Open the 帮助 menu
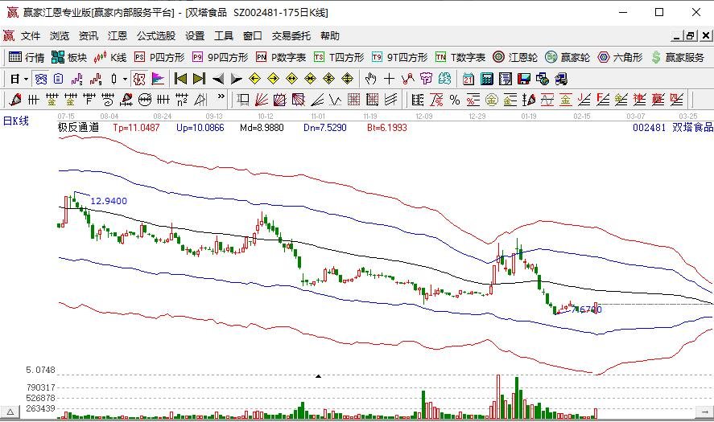The image size is (714, 422). coord(330,36)
